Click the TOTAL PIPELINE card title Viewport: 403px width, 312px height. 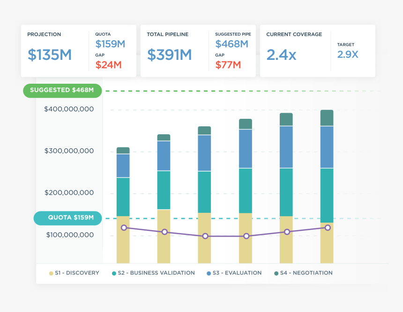168,35
